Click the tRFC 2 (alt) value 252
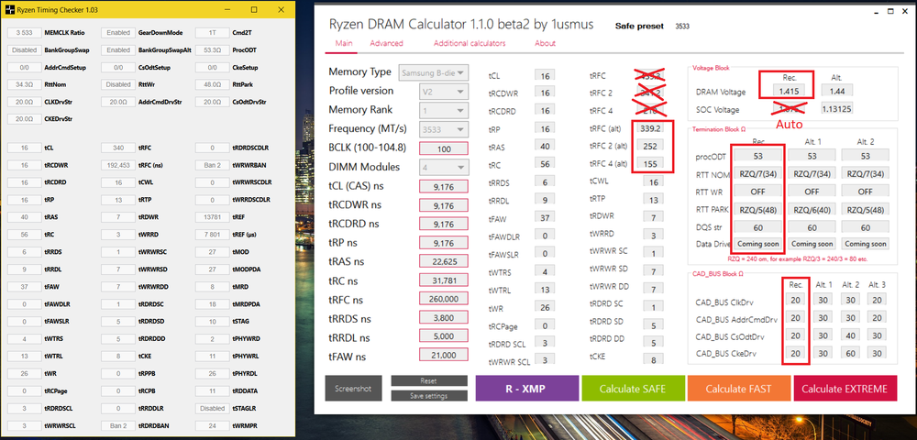 (x=650, y=146)
